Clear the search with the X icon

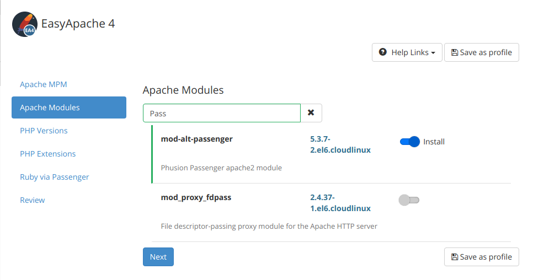click(311, 112)
